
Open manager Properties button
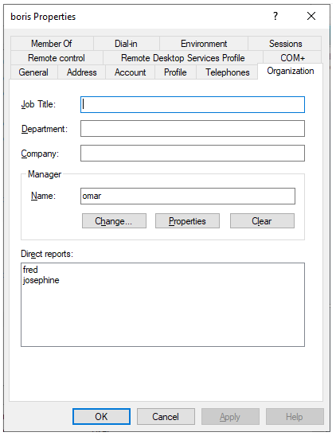[x=187, y=220]
